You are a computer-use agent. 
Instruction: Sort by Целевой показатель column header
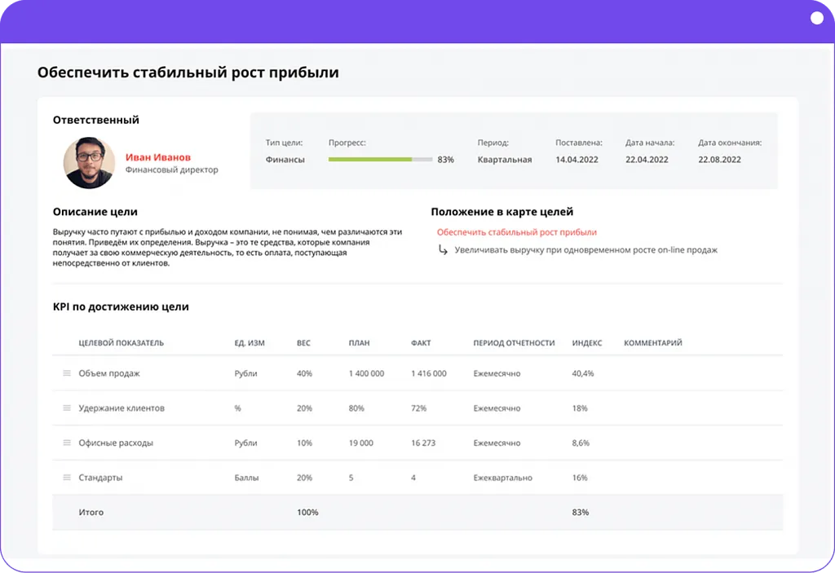click(x=121, y=343)
